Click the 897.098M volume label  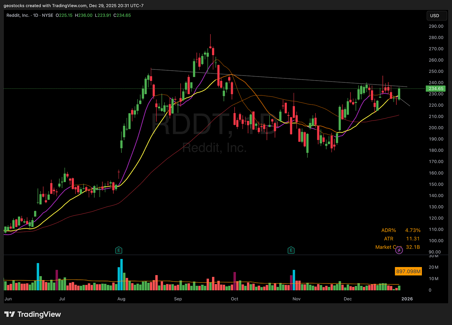pos(408,271)
